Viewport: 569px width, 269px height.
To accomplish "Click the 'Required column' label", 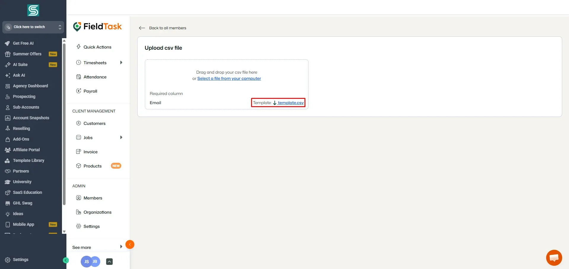I will click(166, 94).
